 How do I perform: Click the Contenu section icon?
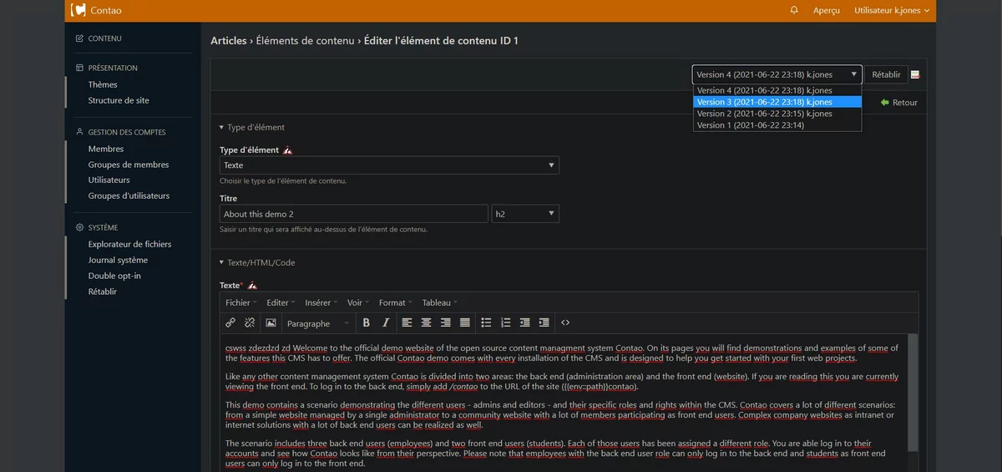[79, 38]
